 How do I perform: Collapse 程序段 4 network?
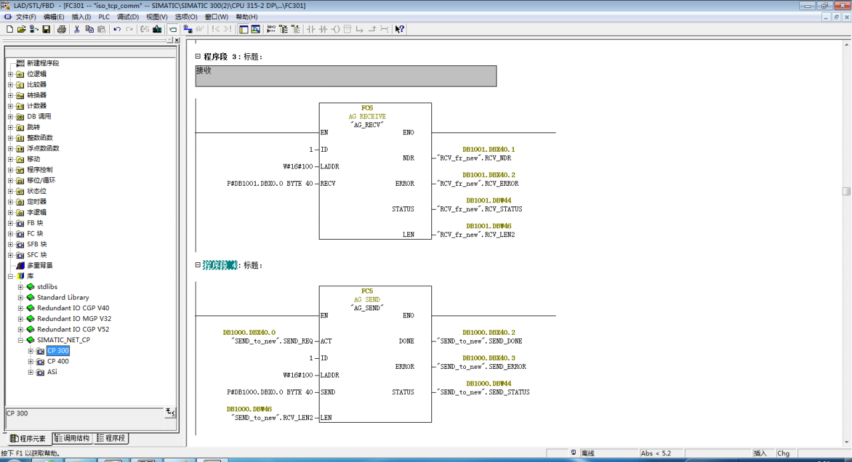point(198,265)
